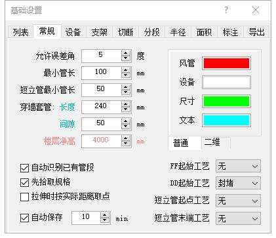Toggle 自动识别已有管段 checkbox
Image resolution: width=276 pixels, height=238 pixels.
(x=24, y=168)
